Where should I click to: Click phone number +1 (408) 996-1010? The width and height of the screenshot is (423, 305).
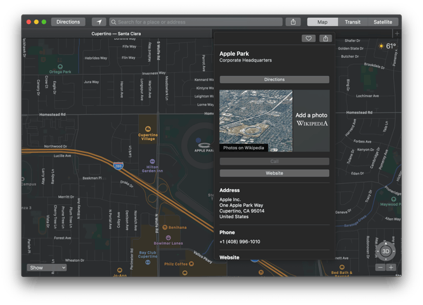(x=240, y=242)
